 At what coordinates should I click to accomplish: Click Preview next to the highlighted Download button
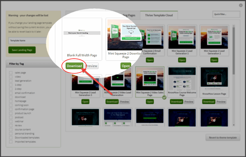coord(92,66)
